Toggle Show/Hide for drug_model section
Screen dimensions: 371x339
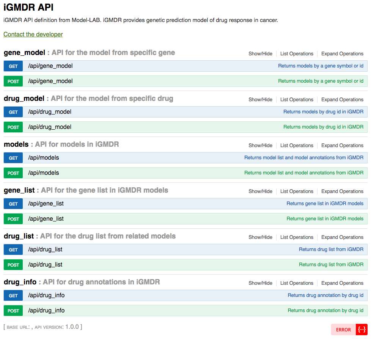(260, 100)
